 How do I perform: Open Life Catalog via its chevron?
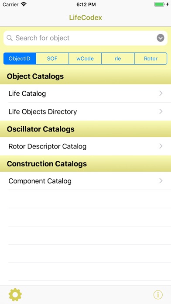pos(161,93)
